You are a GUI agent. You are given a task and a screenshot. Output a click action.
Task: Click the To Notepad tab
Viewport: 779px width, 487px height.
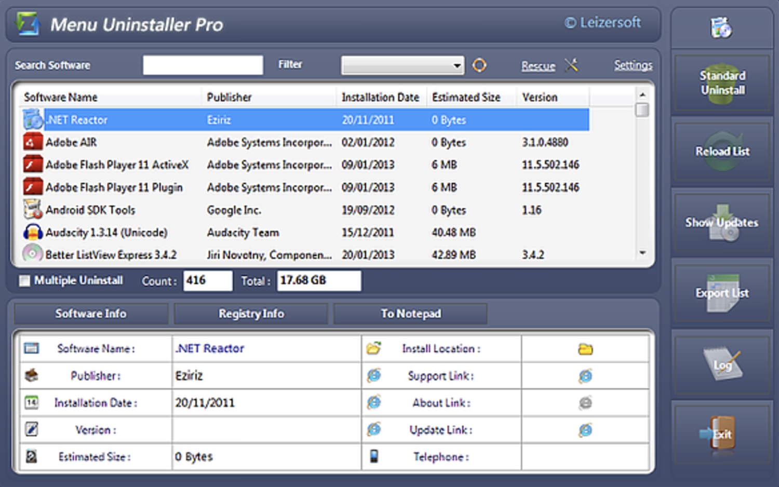tap(410, 314)
